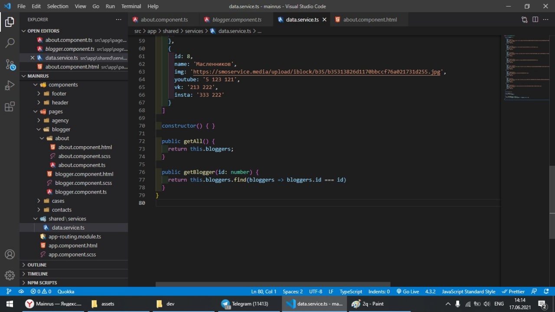Open Manage gear settings icon

click(x=10, y=275)
